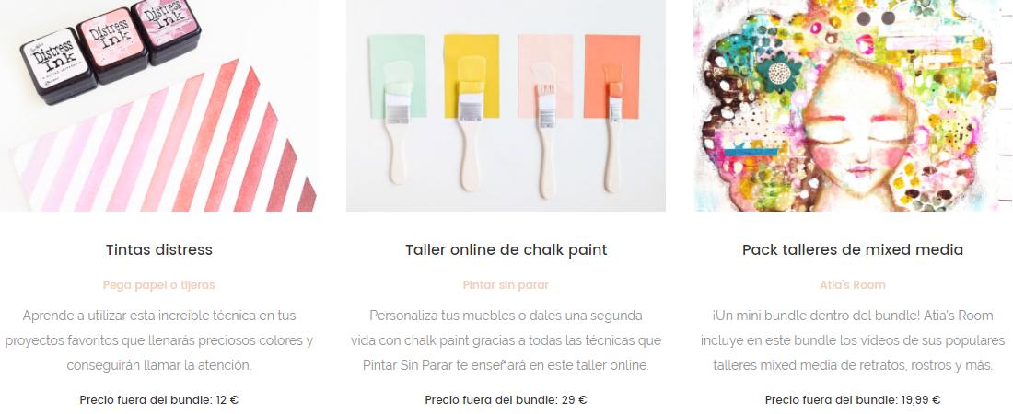Open the Tintas distress product image

click(159, 105)
